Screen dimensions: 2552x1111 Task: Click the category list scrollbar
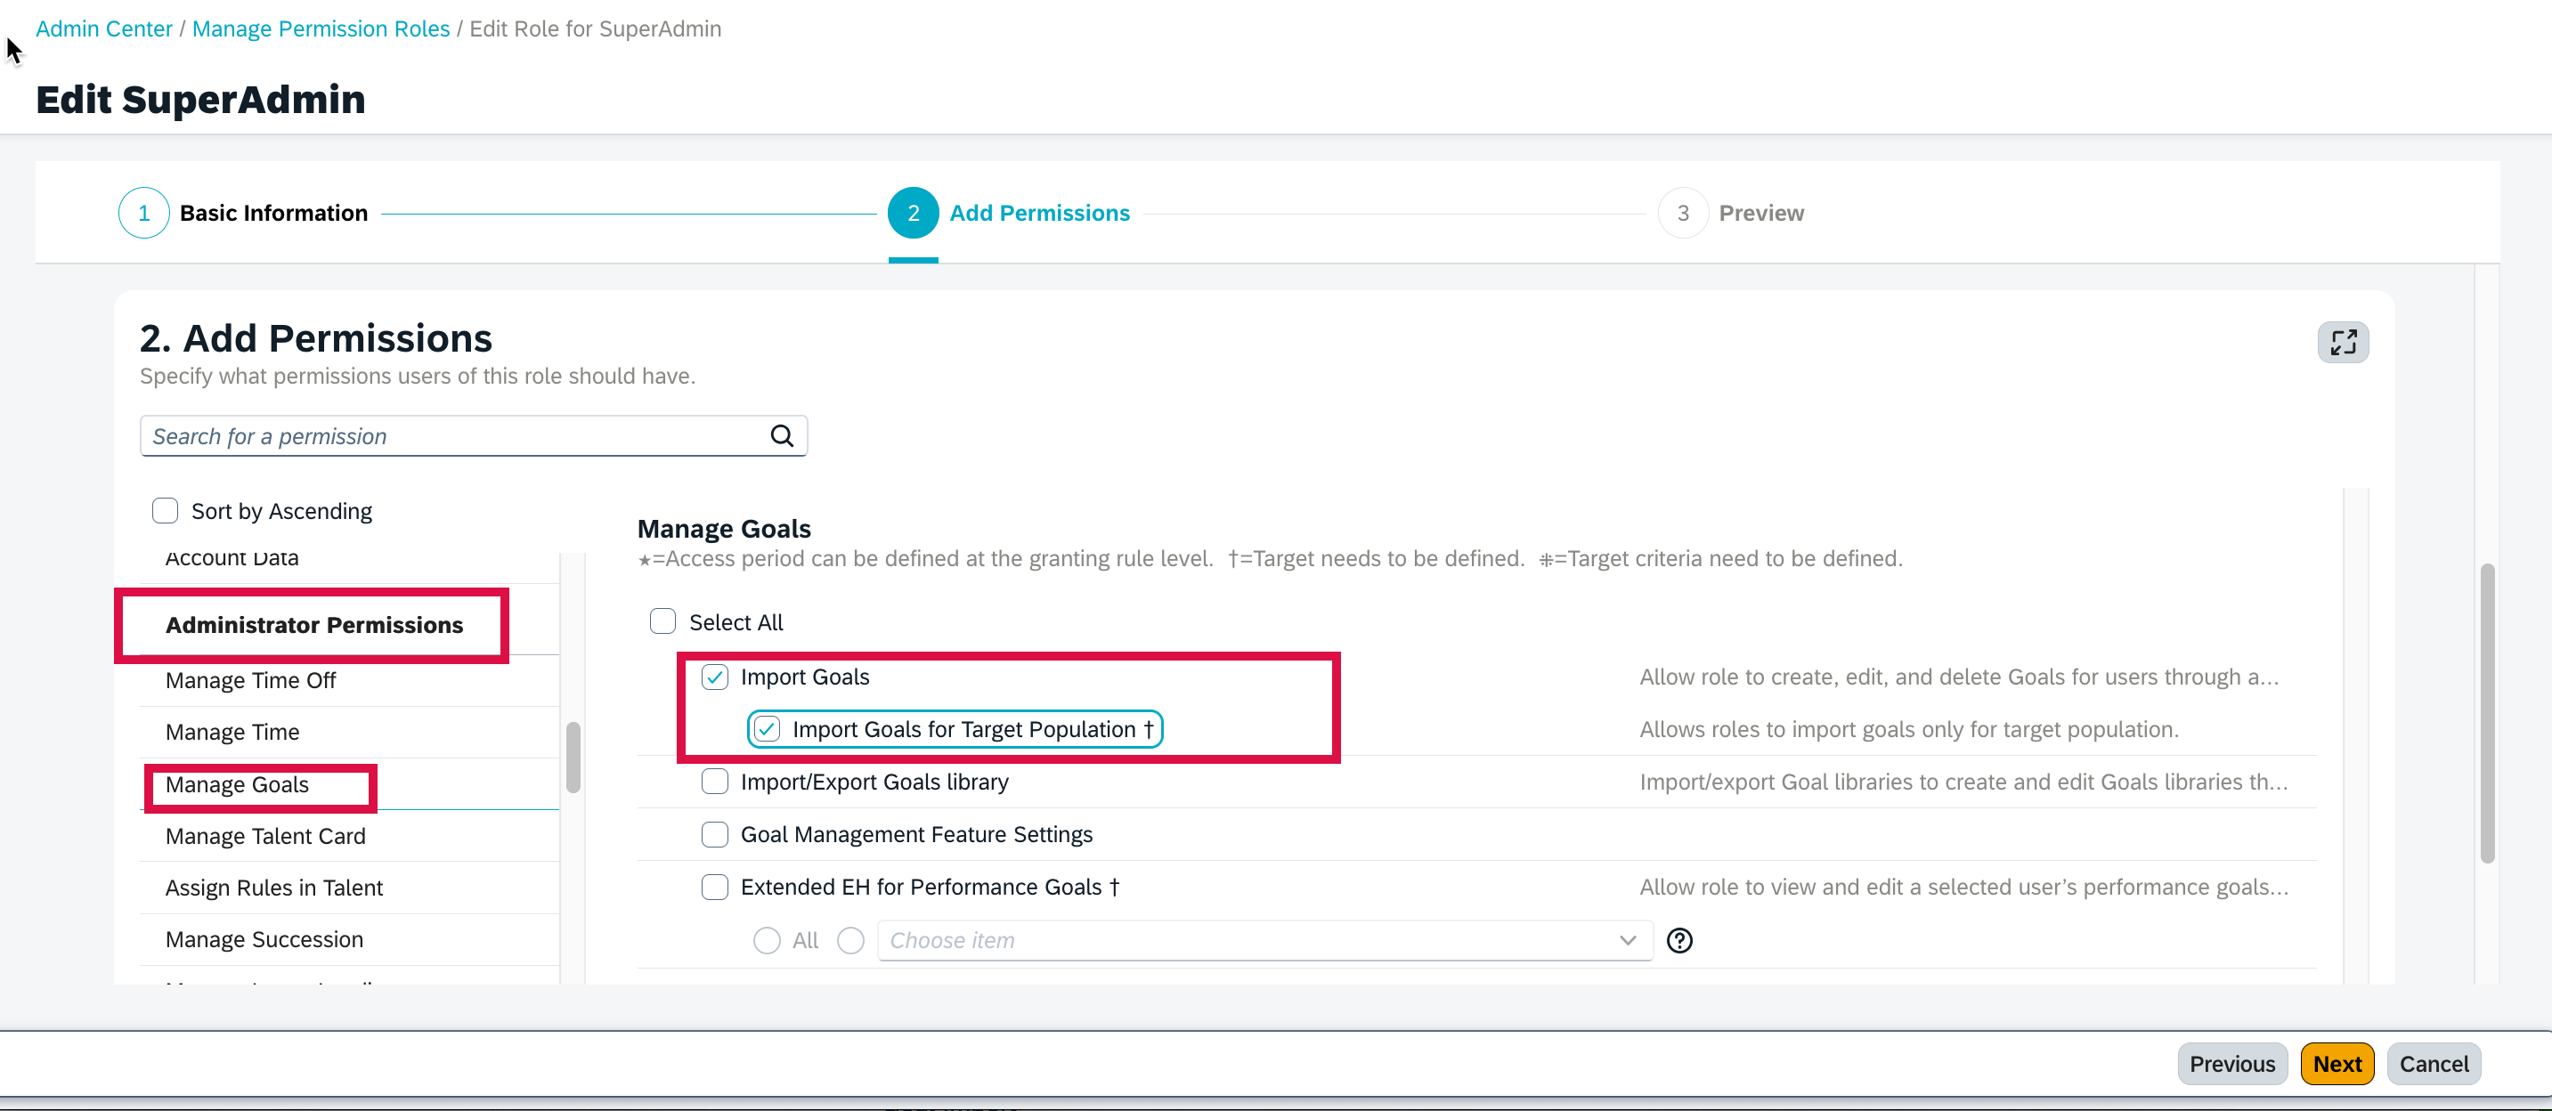point(573,758)
